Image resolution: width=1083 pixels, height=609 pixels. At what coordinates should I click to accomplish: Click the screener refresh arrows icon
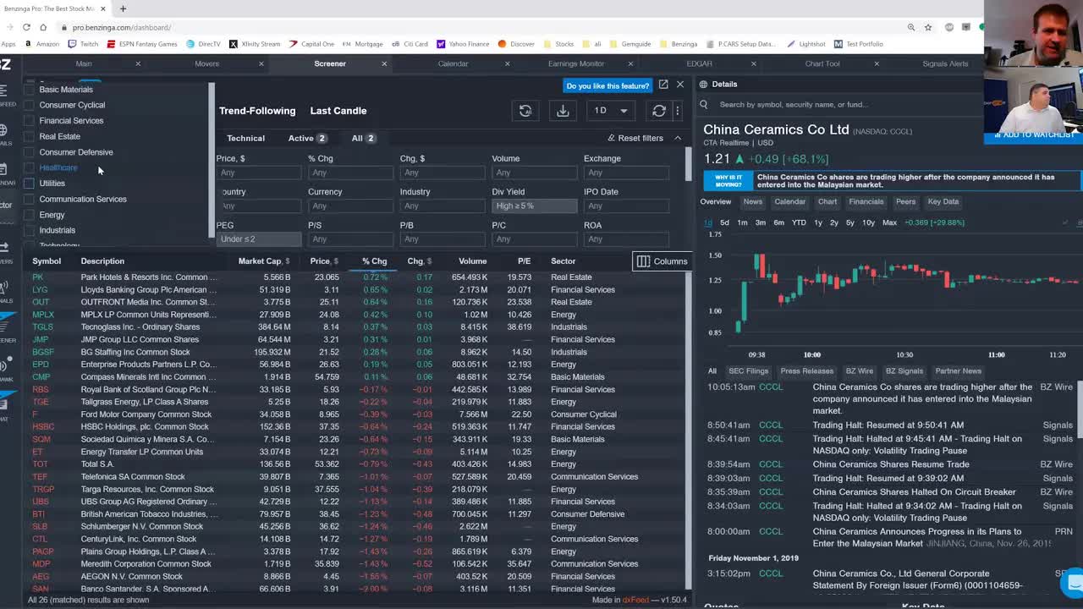tap(659, 111)
